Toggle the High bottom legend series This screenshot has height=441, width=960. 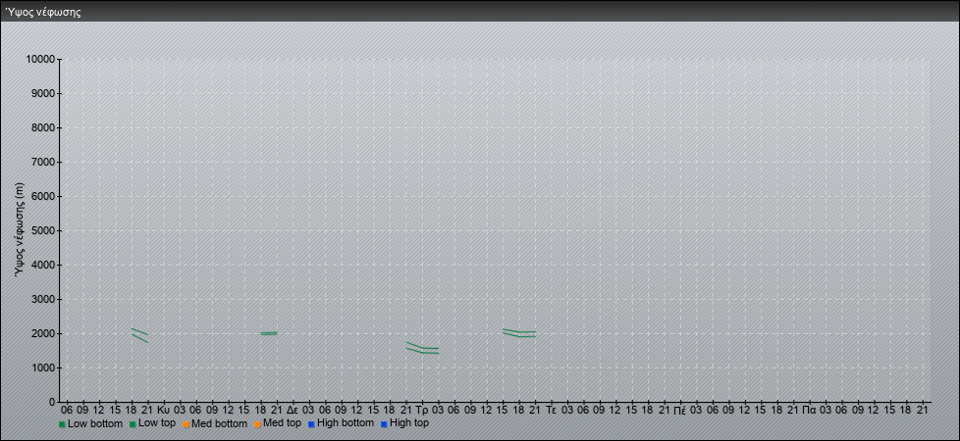(341, 422)
